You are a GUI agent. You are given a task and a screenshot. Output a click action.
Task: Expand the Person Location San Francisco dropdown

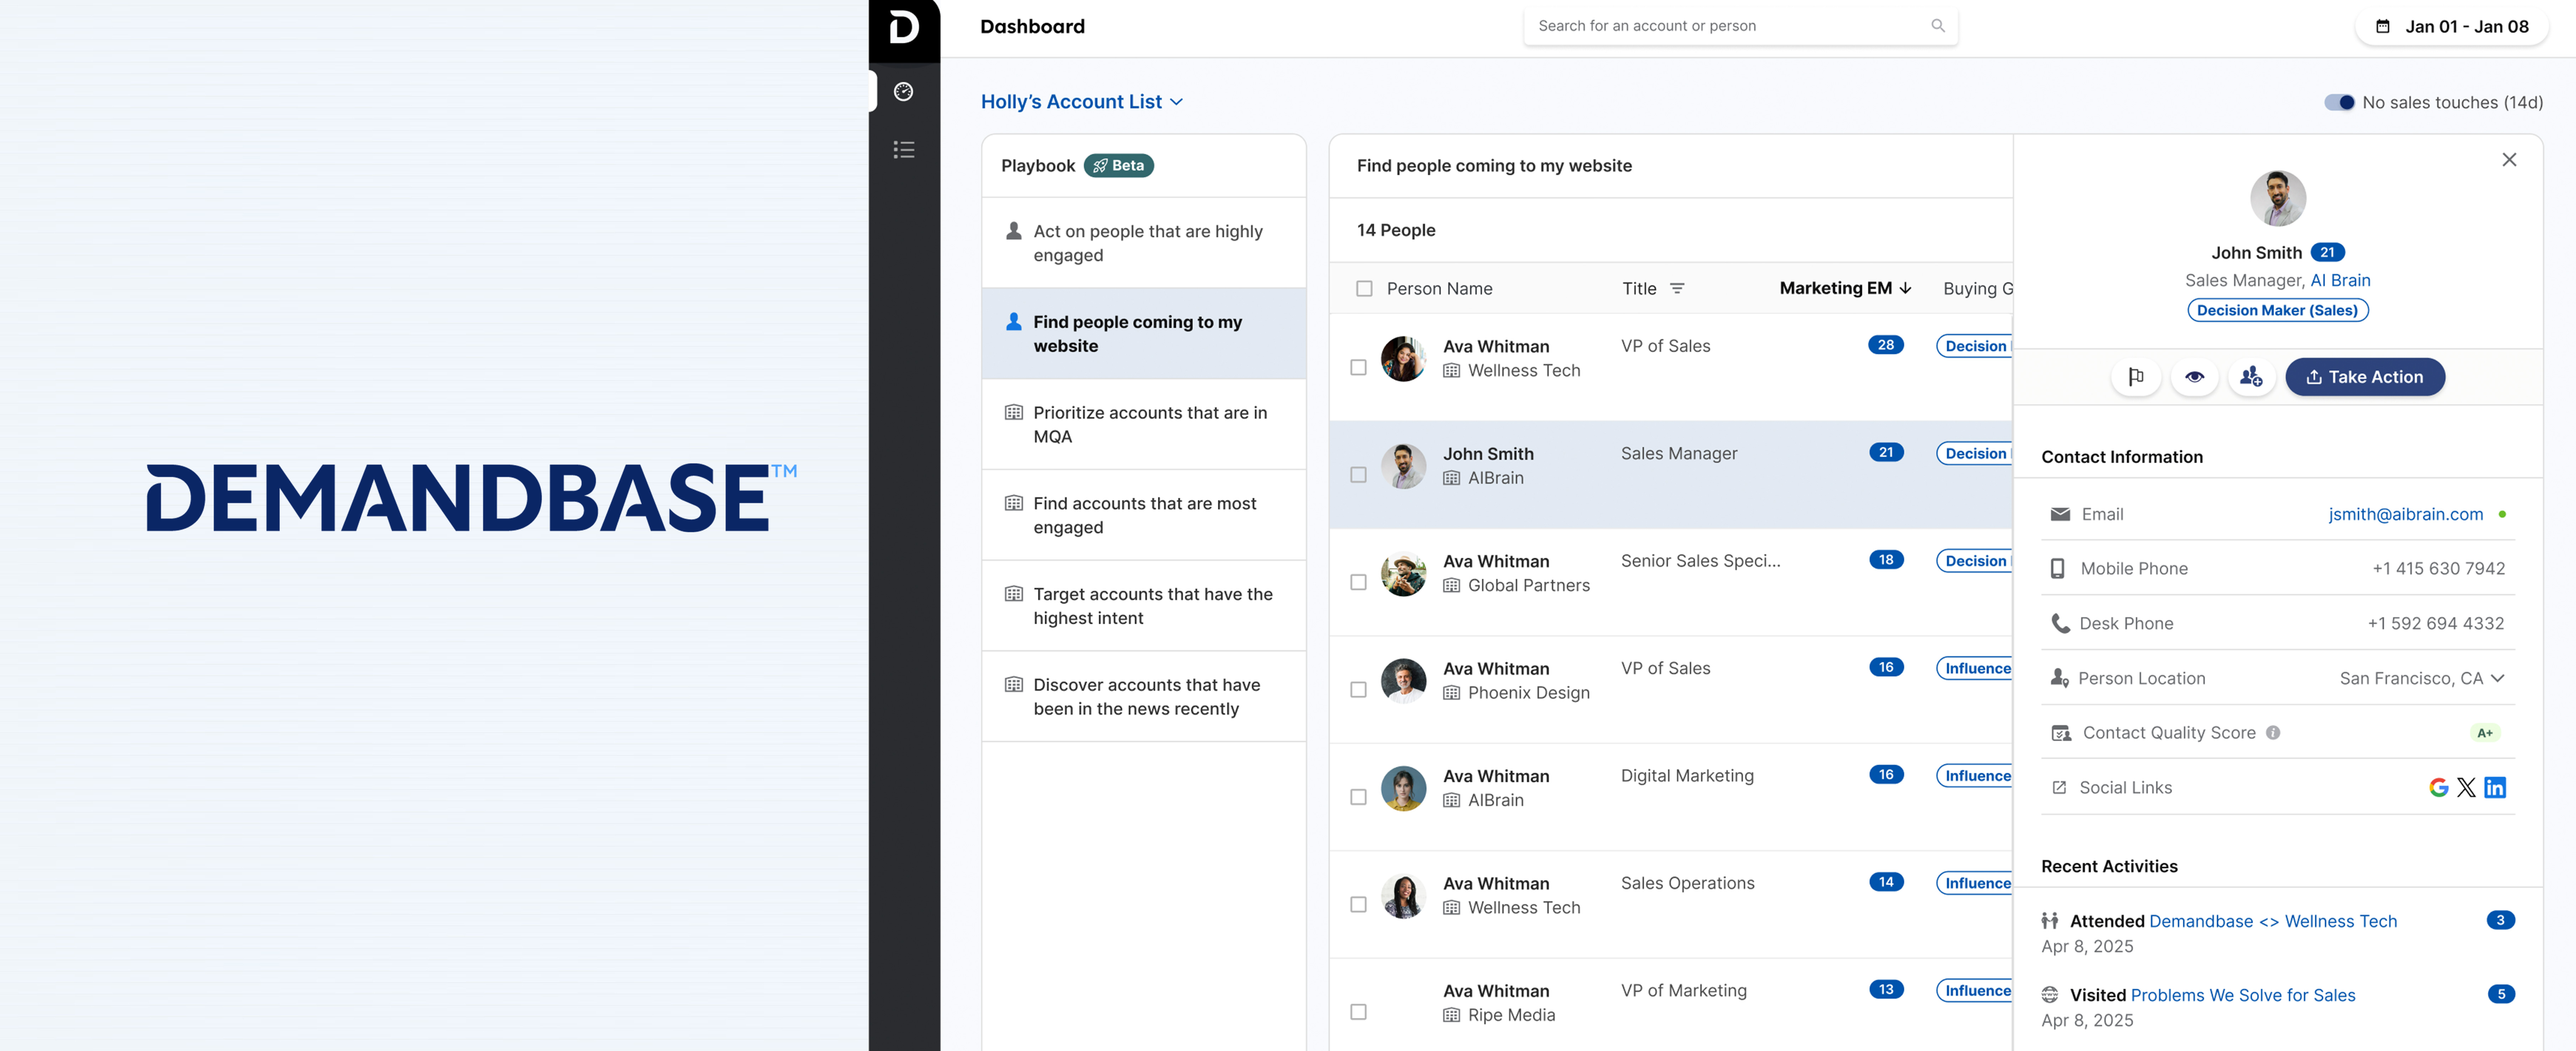(x=2497, y=678)
